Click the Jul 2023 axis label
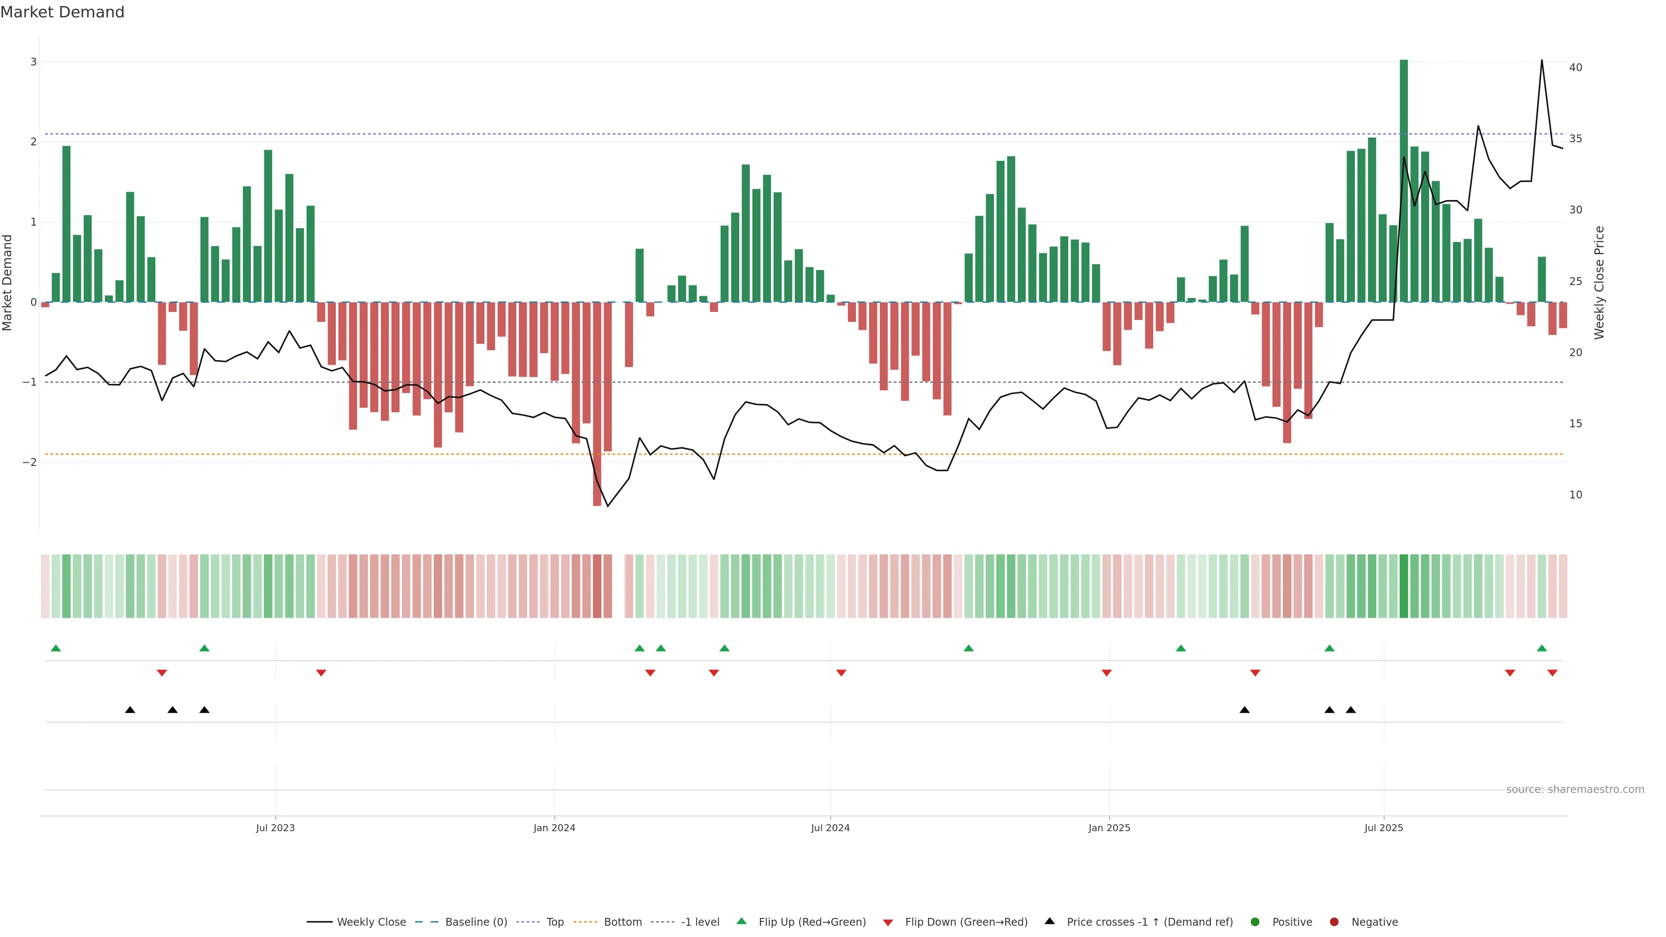This screenshot has width=1666, height=937. (x=275, y=828)
